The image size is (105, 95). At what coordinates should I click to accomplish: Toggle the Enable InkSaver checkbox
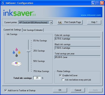(x=60, y=75)
